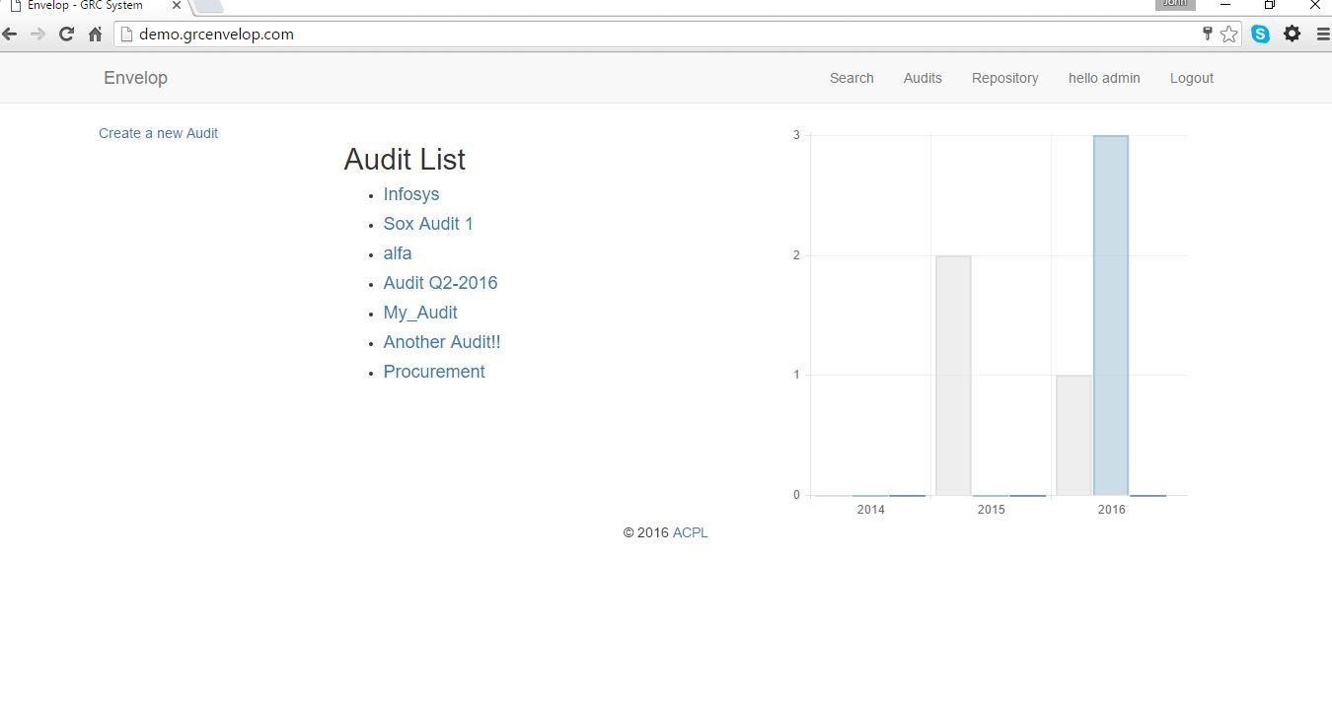Open the Sox Audit 1 audit
The height and width of the screenshot is (702, 1332).
click(x=427, y=224)
